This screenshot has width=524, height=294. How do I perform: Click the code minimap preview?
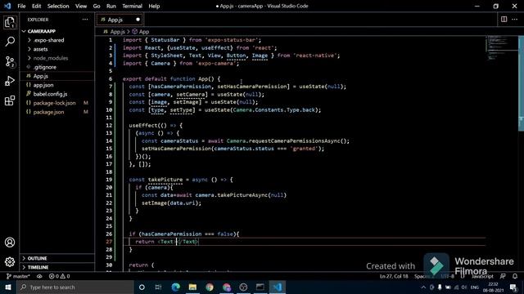(501, 48)
